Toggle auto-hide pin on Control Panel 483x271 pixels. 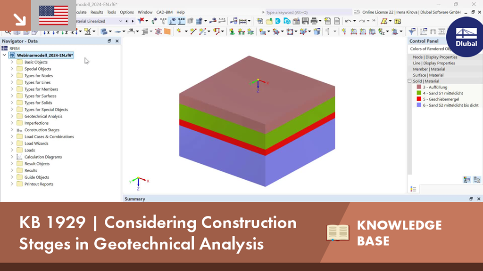pos(470,41)
